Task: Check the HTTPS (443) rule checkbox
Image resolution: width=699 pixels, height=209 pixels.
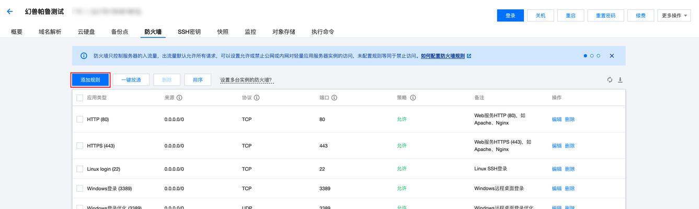Action: coord(80,146)
